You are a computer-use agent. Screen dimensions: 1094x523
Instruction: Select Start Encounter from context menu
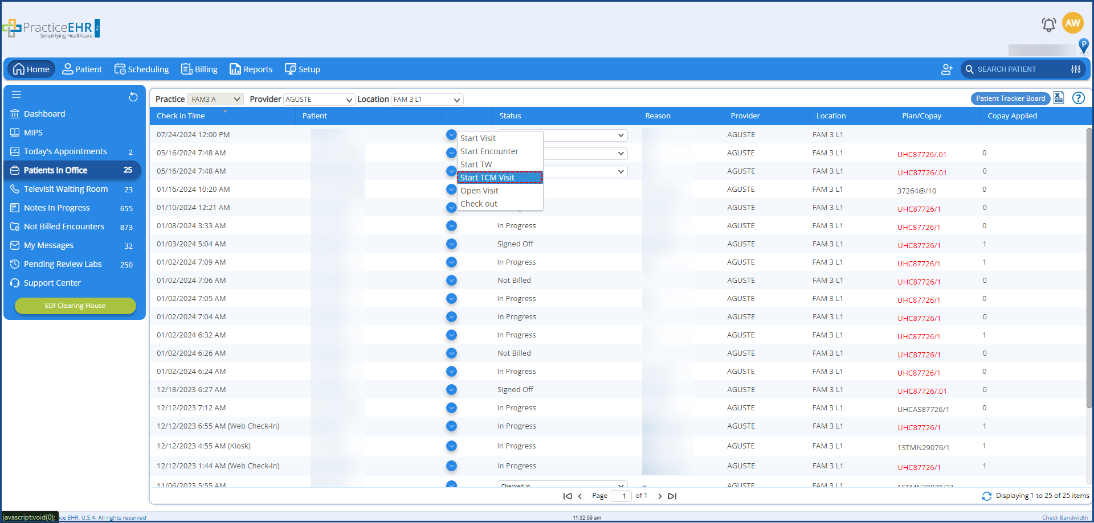coord(500,151)
